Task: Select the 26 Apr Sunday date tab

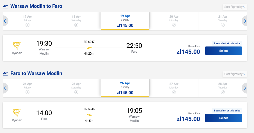Action: pos(125,88)
